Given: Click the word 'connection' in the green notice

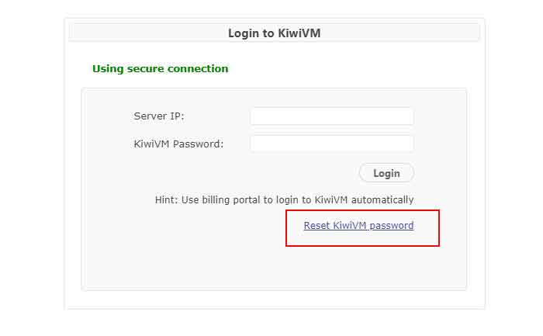Looking at the screenshot, I should pyautogui.click(x=198, y=68).
